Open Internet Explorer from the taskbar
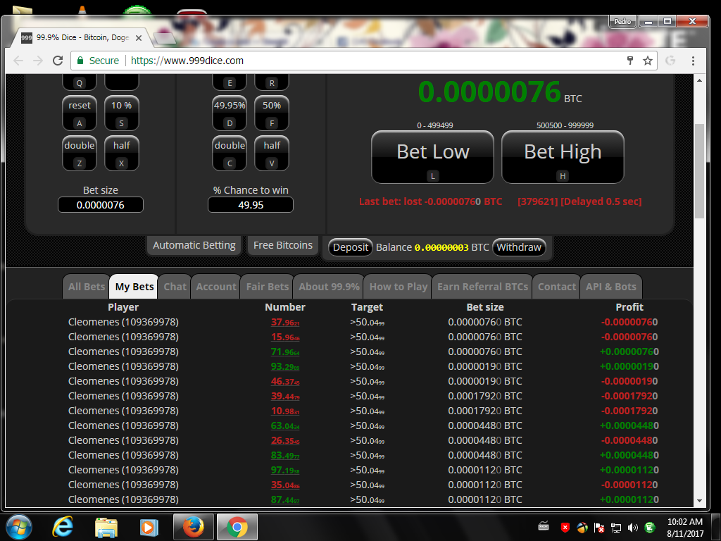721x541 pixels. [63, 527]
